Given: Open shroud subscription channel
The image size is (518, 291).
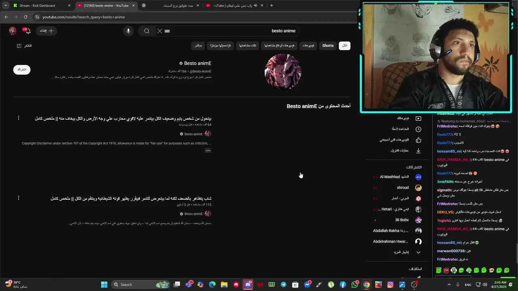Looking at the screenshot, I should point(397,188).
